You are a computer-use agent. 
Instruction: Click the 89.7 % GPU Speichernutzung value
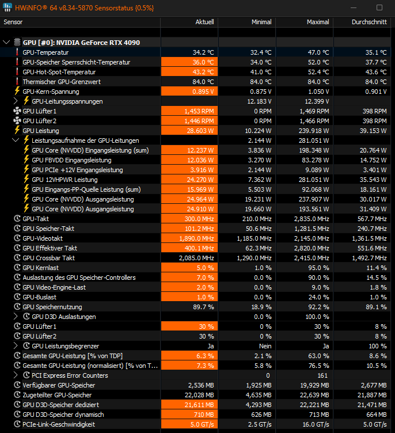click(203, 307)
